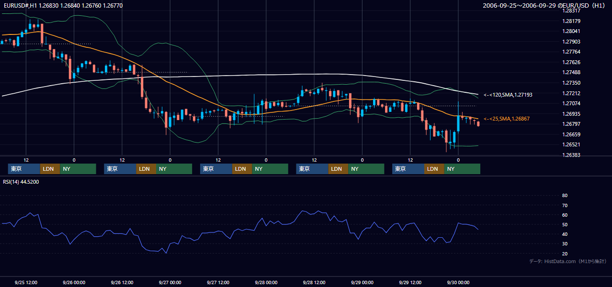Click price axis value 1.27764
Screen dimensions: 612x287
point(571,52)
